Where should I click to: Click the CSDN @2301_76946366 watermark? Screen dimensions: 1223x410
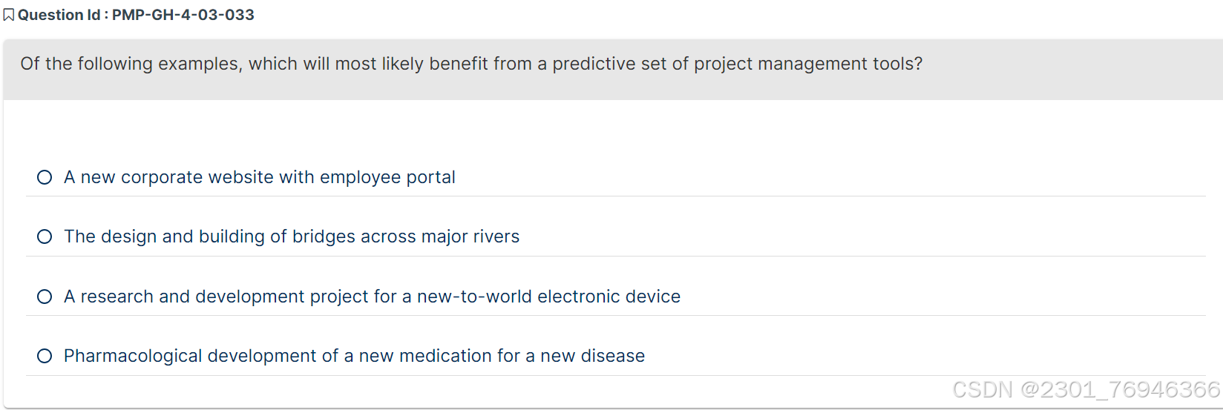tap(1086, 389)
